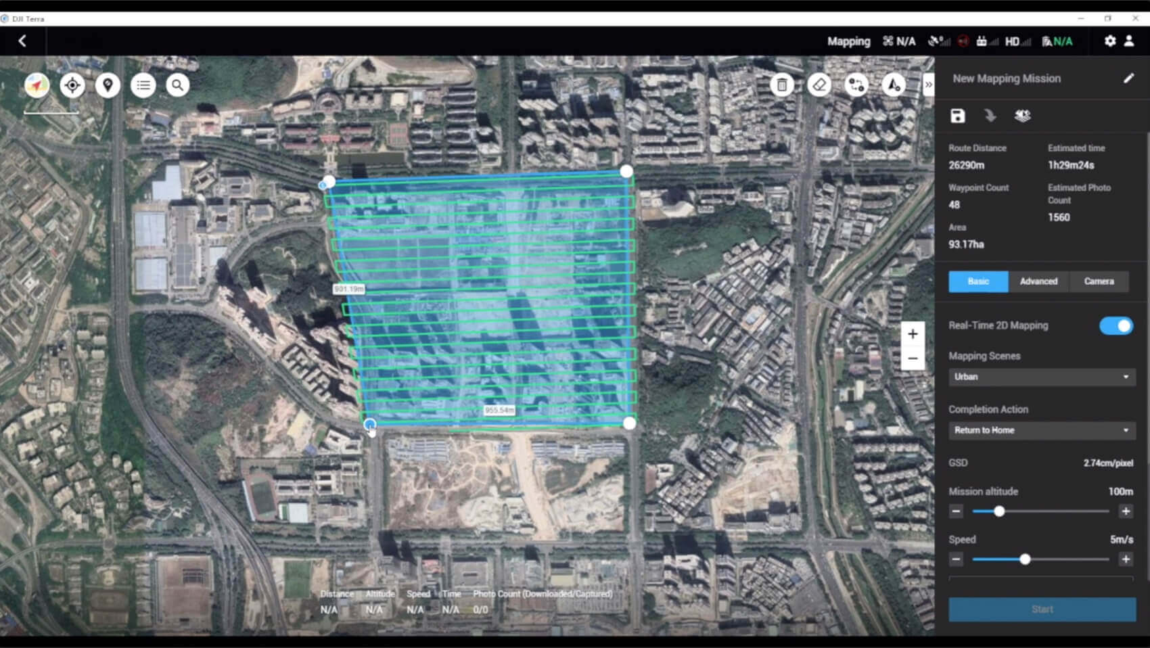This screenshot has height=648, width=1150.
Task: Toggle Real-Time 2D Mapping switch off
Action: click(1115, 326)
